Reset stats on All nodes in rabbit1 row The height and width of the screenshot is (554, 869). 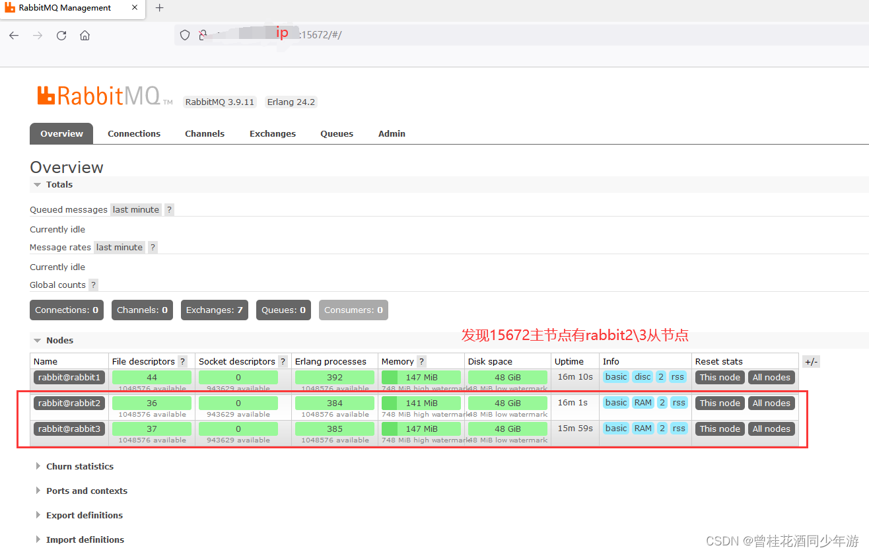[x=771, y=377]
